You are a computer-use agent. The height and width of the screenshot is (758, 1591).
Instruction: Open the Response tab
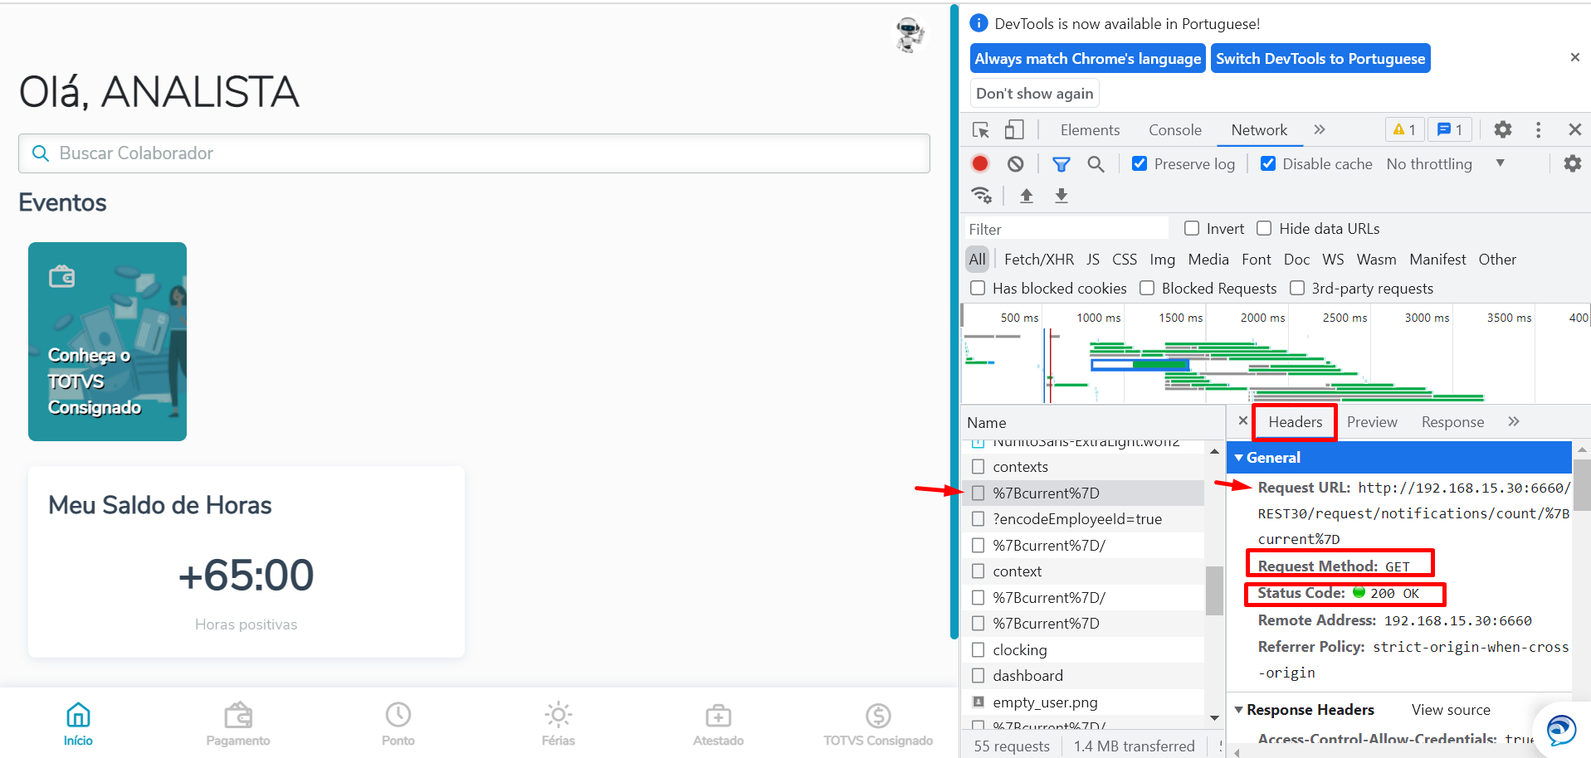(x=1452, y=422)
